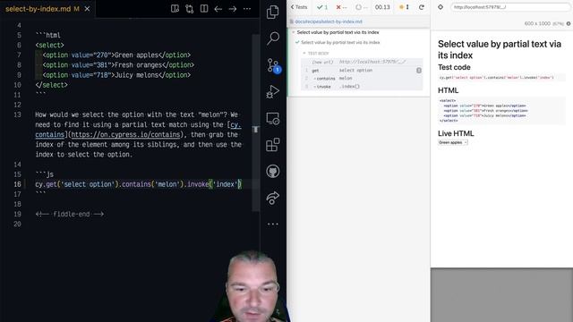Open changes for select-by-index.md
Viewport: 573px width, 322px height.
189,9
